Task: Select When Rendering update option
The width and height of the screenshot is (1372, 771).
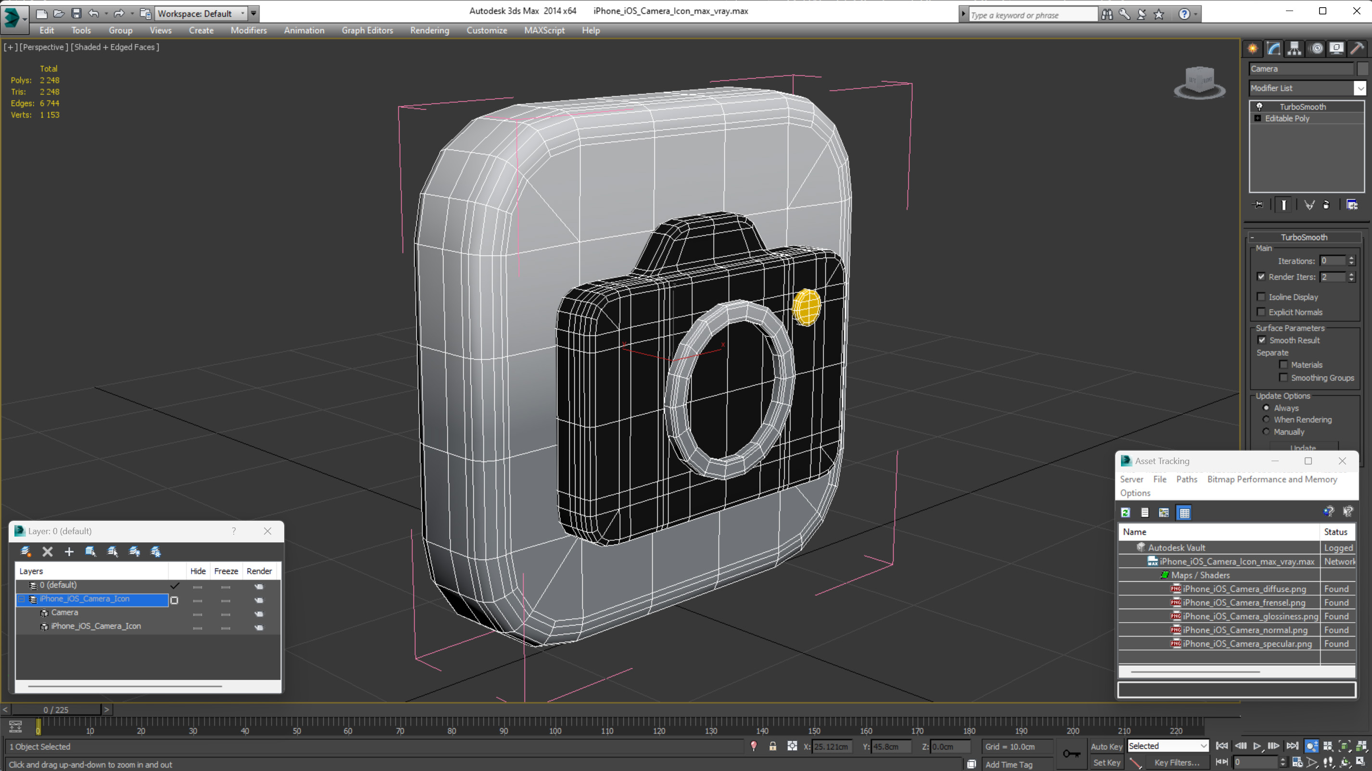Action: coord(1267,419)
